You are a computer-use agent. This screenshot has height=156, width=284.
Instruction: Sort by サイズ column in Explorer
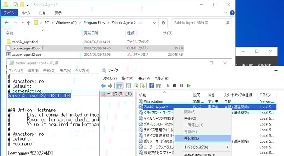click(x=167, y=33)
